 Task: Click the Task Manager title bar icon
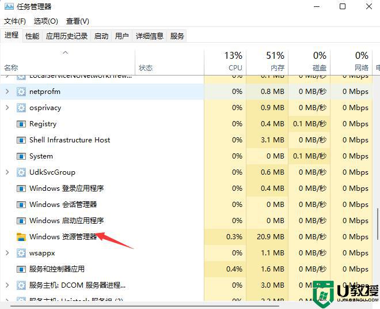pyautogui.click(x=9, y=7)
